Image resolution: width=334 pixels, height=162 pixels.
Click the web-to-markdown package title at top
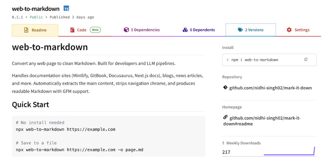coord(36,9)
